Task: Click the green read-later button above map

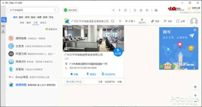Action: tap(71, 10)
